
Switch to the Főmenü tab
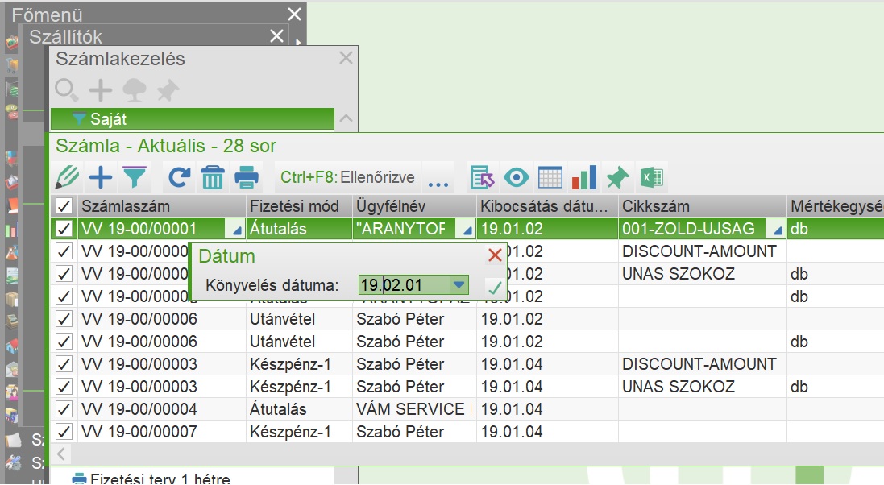coord(48,15)
